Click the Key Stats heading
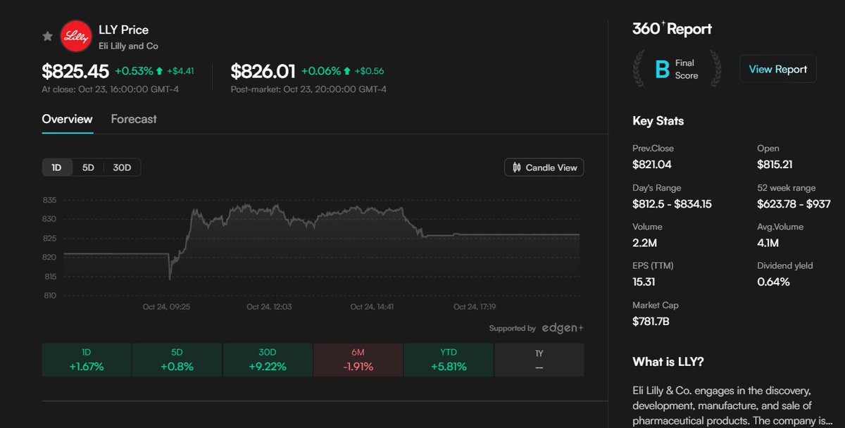This screenshot has height=428, width=845. point(658,121)
